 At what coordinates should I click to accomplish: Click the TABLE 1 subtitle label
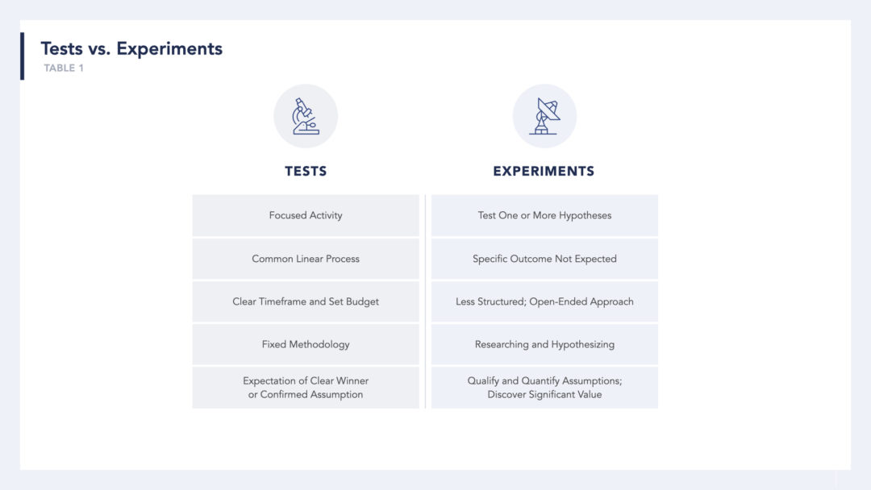(x=64, y=69)
